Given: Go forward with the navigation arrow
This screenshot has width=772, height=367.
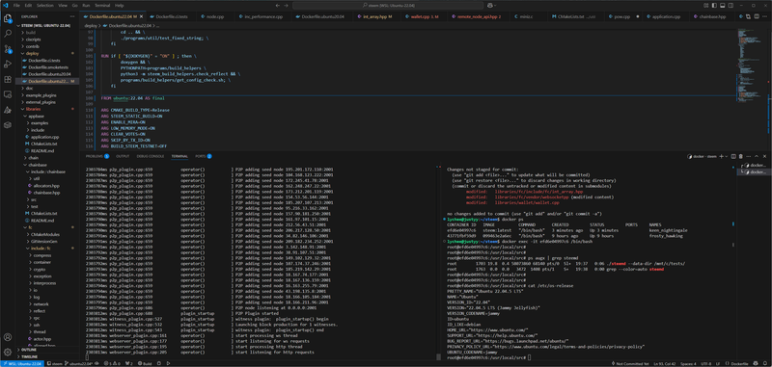Looking at the screenshot, I should click(286, 5).
